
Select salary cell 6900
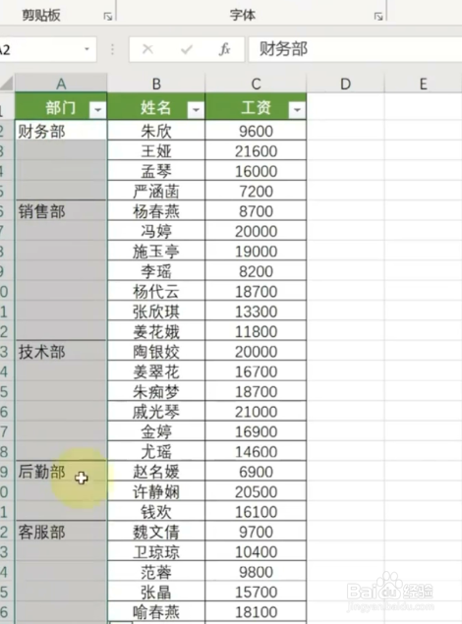tap(256, 471)
